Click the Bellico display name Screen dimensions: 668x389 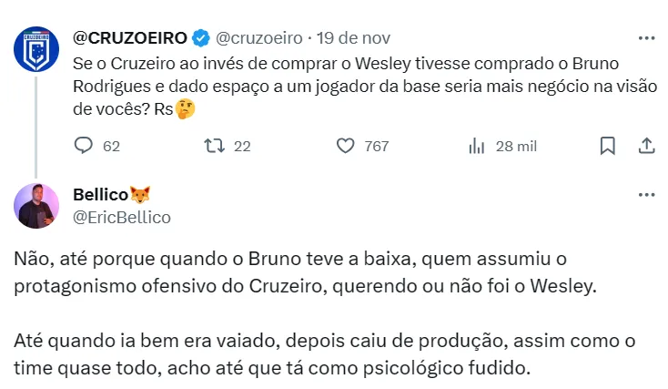[99, 195]
